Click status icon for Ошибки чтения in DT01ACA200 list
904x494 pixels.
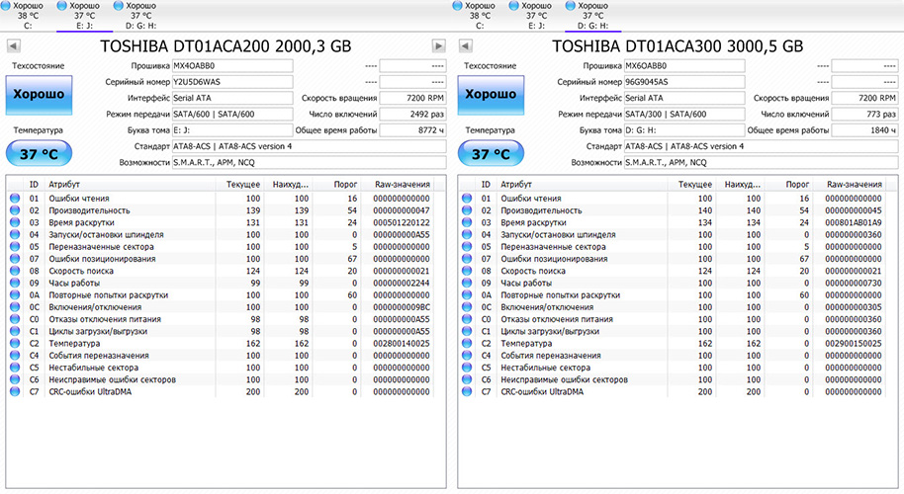tap(15, 198)
